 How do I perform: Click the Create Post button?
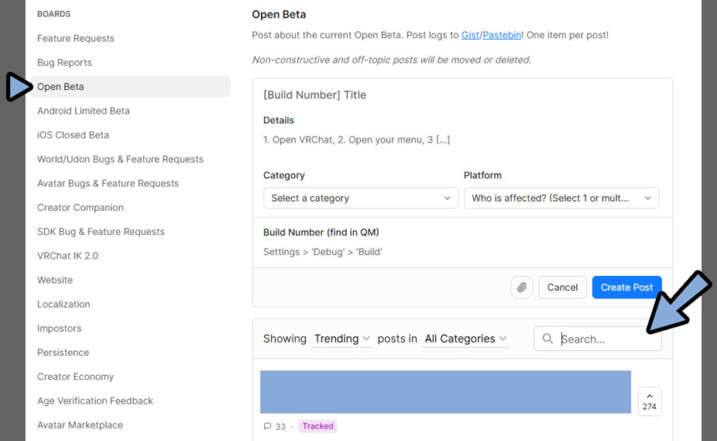pyautogui.click(x=626, y=288)
